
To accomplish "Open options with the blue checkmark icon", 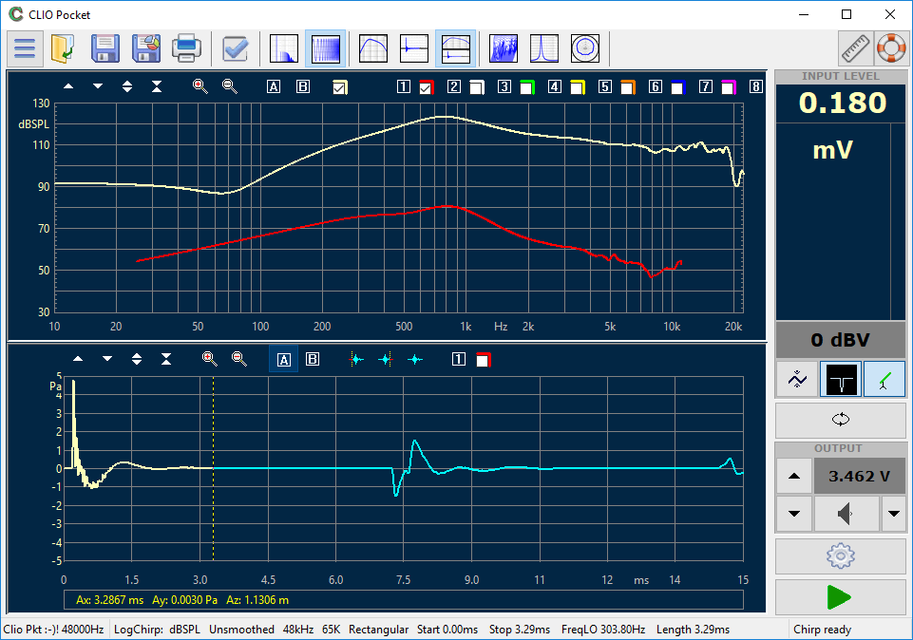I will tap(236, 48).
